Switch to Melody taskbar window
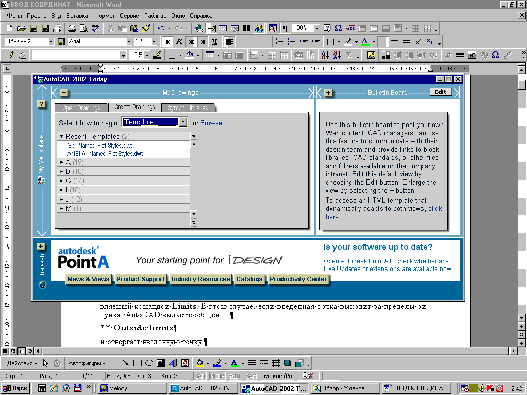 pyautogui.click(x=133, y=388)
